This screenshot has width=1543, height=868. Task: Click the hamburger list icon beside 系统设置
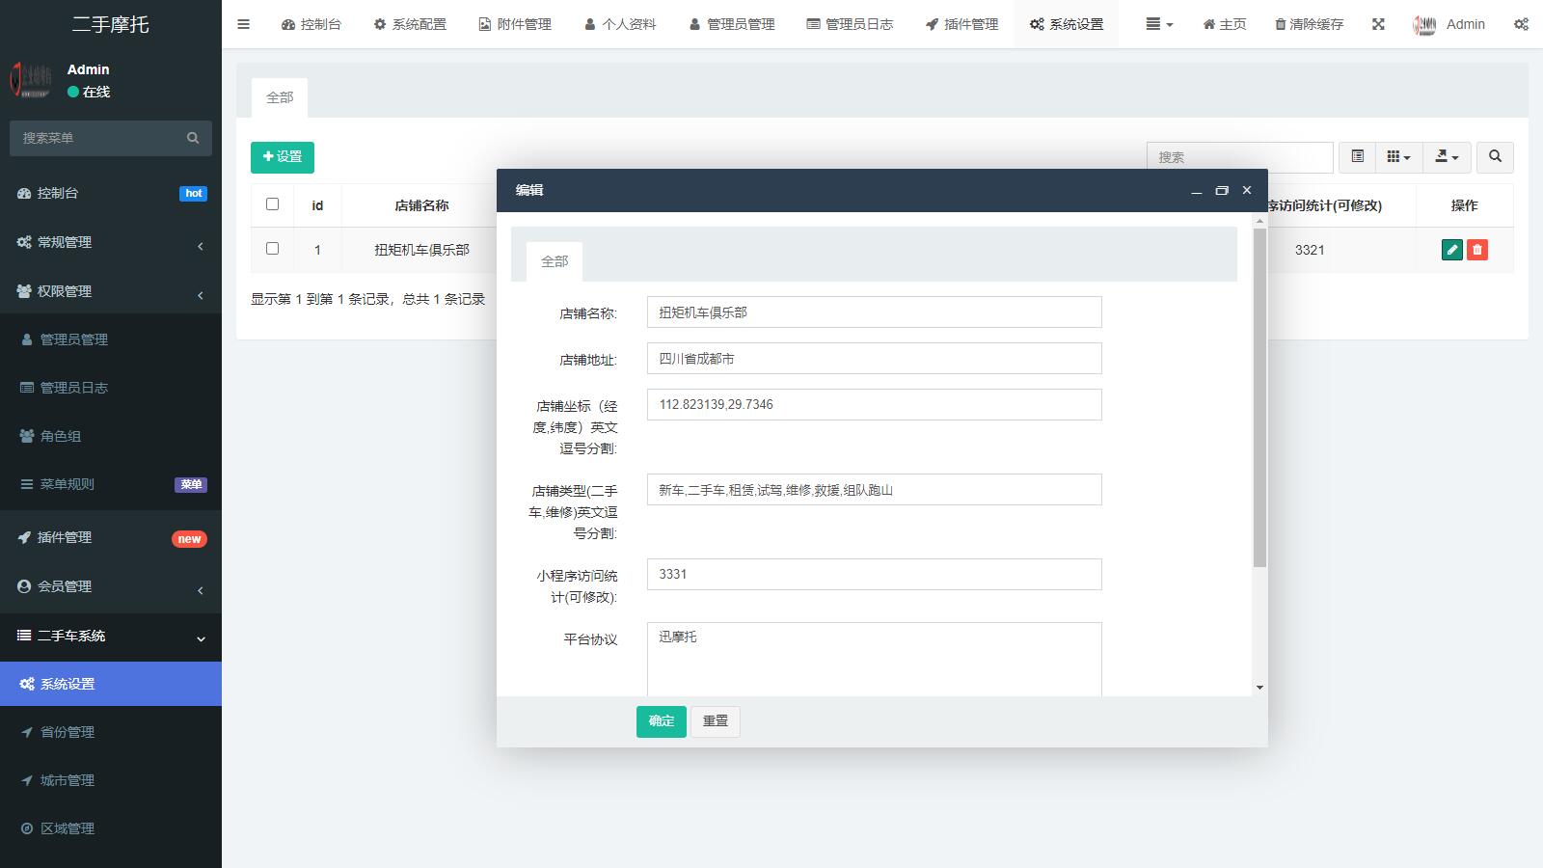pos(1153,24)
